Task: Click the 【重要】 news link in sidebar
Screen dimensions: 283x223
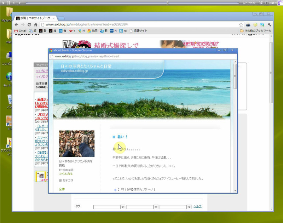Action: [41, 156]
